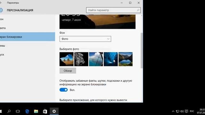
Task: Click the Обзор button
Action: (68, 71)
